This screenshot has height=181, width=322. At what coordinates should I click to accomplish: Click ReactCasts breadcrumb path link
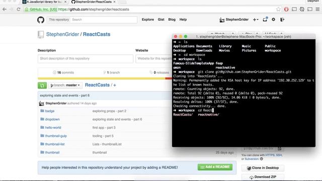tap(97, 85)
